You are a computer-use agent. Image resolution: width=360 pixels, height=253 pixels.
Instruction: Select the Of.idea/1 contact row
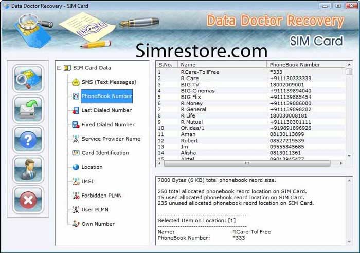(x=251, y=128)
